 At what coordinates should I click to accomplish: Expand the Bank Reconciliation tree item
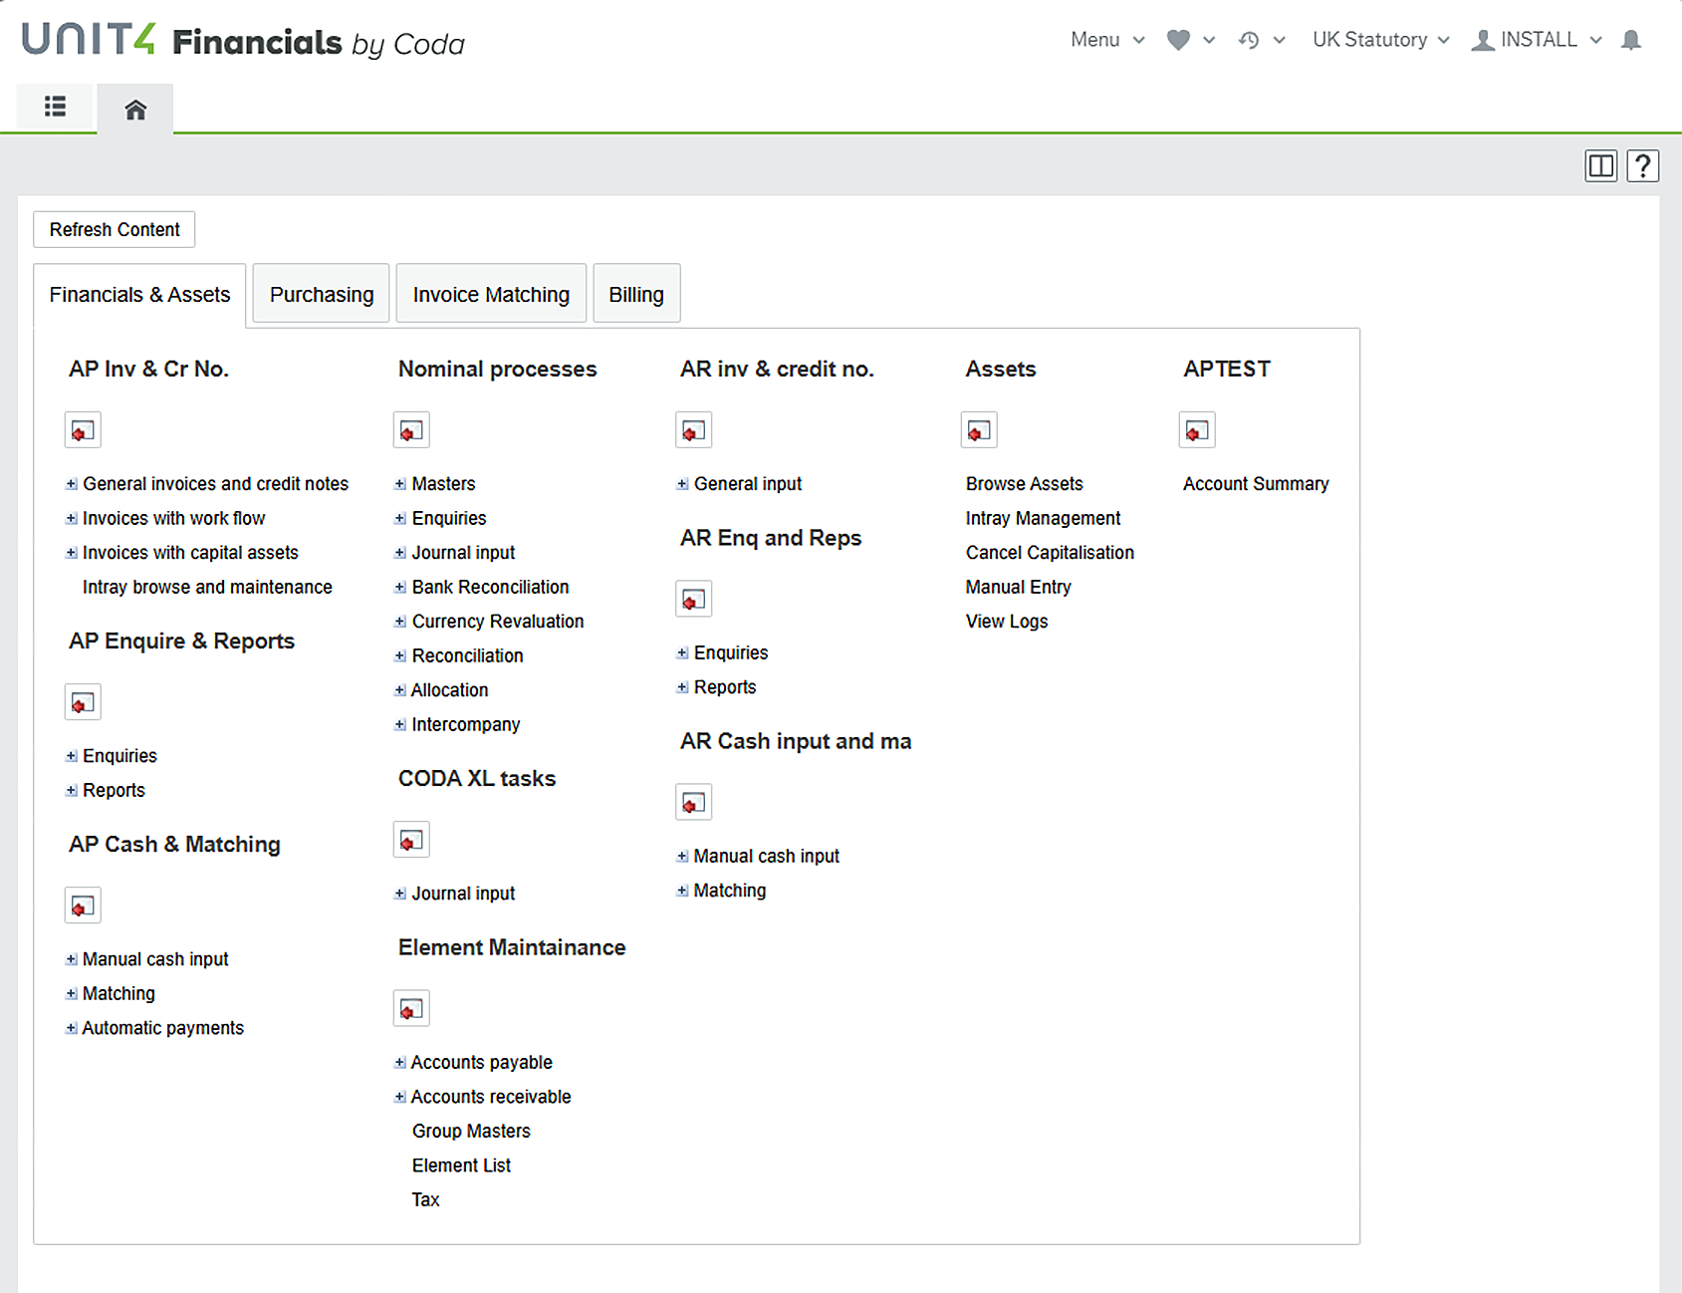pyautogui.click(x=399, y=587)
